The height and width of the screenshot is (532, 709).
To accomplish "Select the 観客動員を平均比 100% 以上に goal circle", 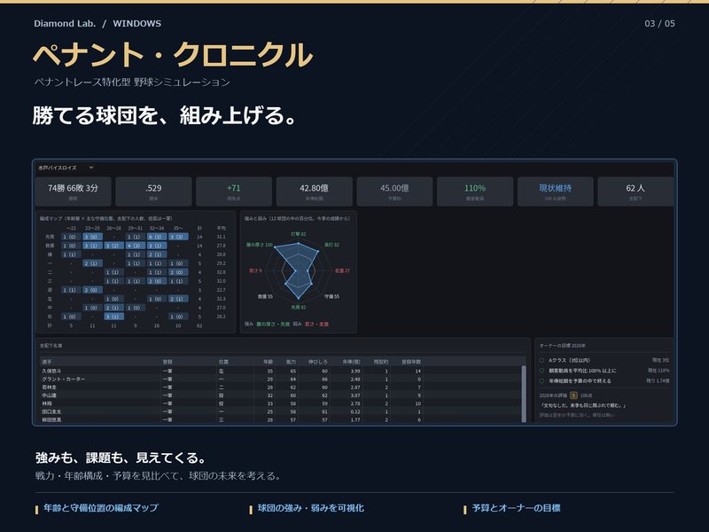I will pos(541,371).
